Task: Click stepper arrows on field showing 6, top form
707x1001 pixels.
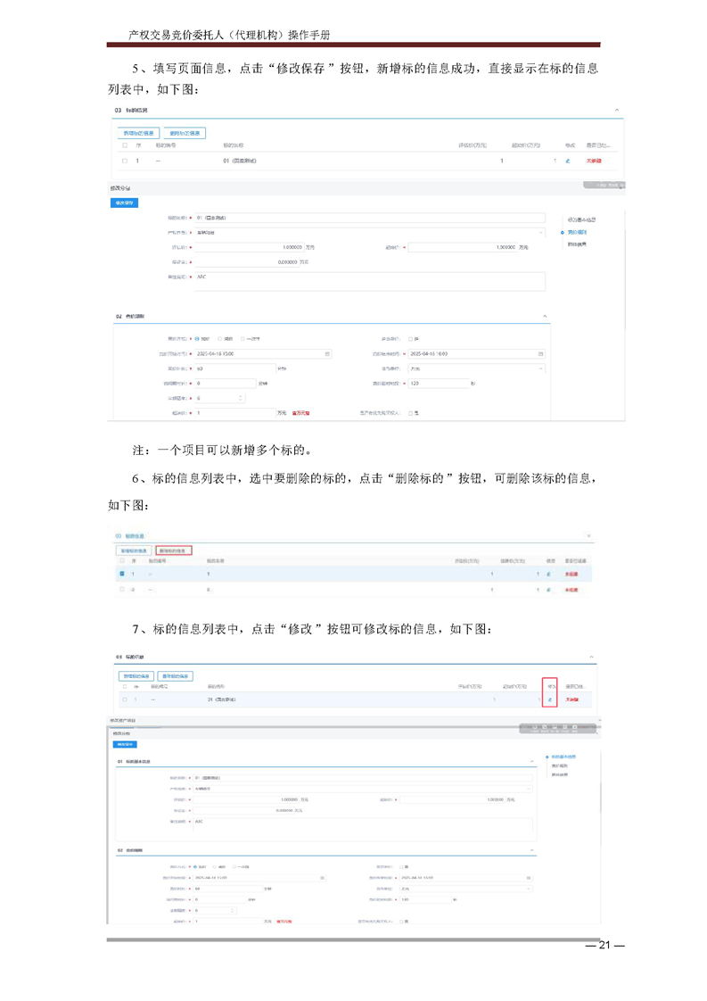Action: (240, 398)
